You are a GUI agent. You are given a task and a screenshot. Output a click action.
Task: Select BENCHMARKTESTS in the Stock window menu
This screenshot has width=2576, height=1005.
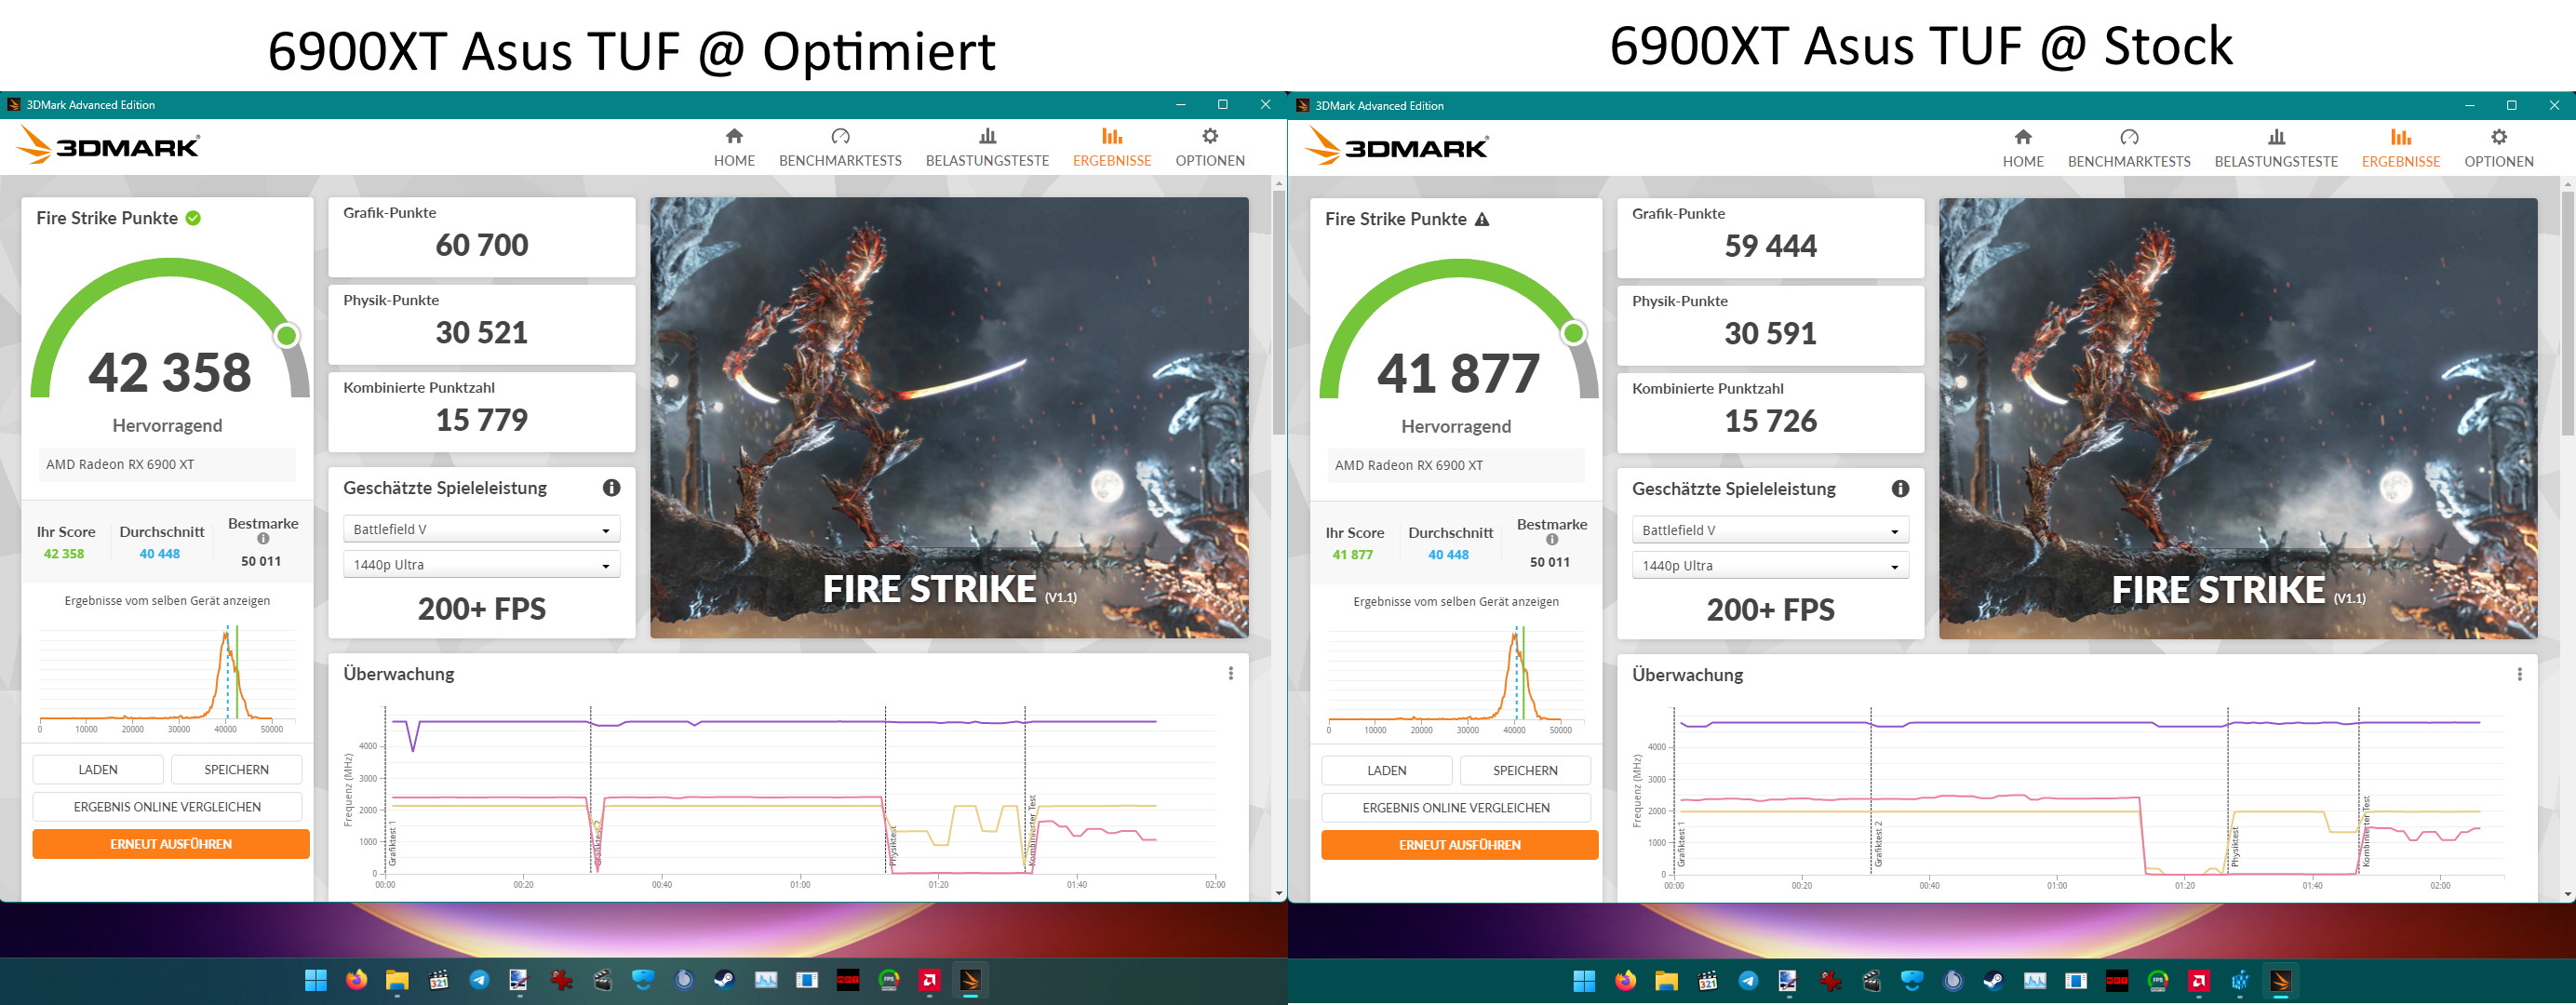click(2130, 146)
